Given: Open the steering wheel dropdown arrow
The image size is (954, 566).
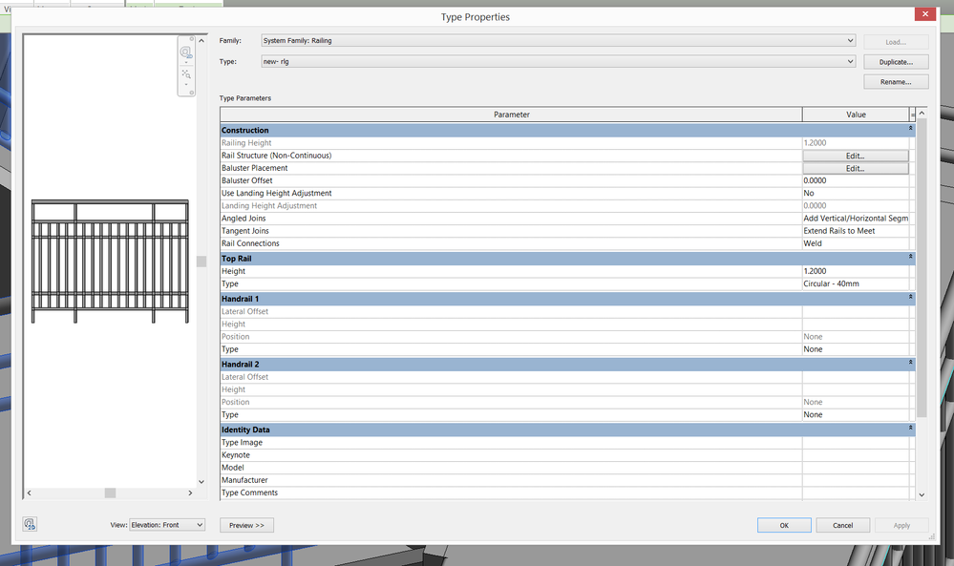Looking at the screenshot, I should 186,62.
